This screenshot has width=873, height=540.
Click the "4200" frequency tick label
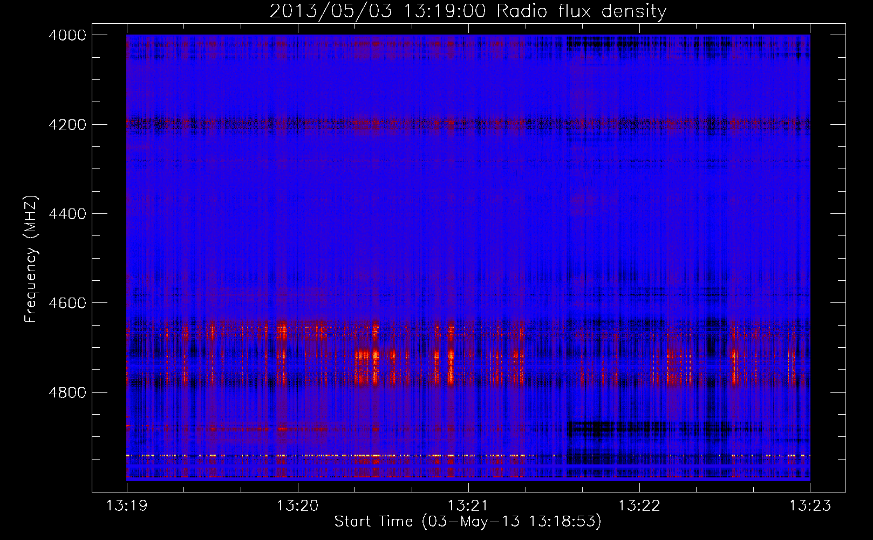67,124
